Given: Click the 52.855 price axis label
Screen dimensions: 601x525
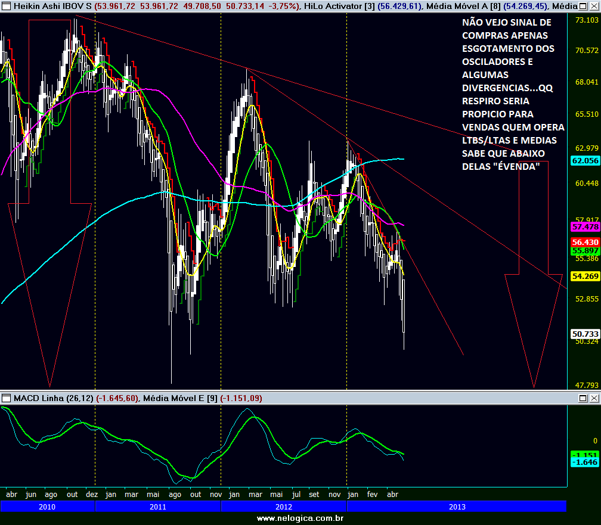Looking at the screenshot, I should pyautogui.click(x=587, y=299).
